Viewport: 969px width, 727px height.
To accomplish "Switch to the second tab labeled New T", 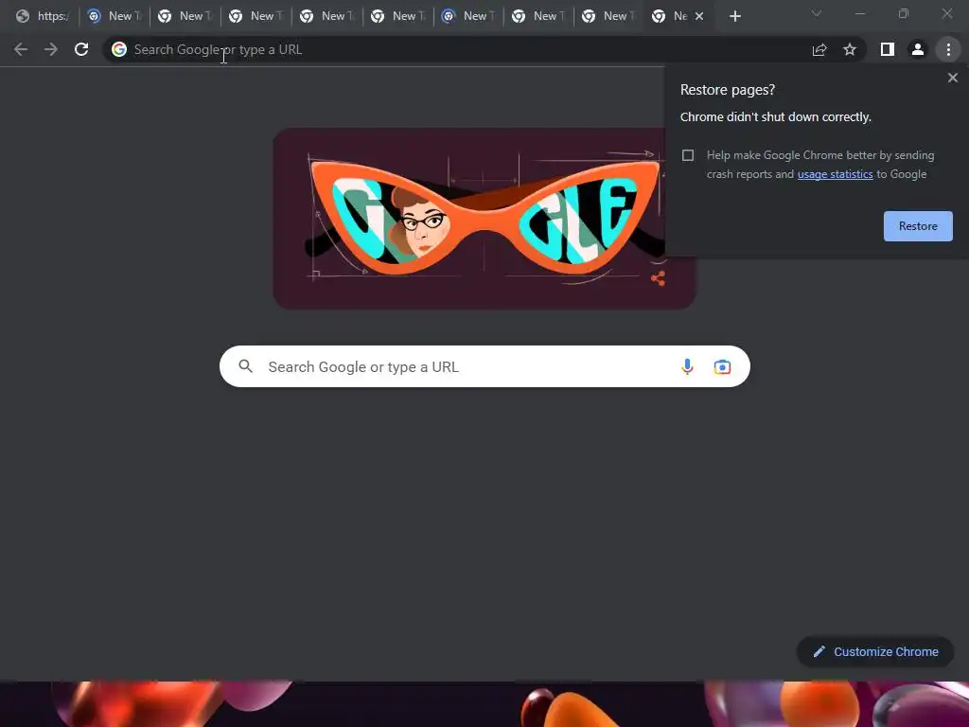I will tap(114, 17).
